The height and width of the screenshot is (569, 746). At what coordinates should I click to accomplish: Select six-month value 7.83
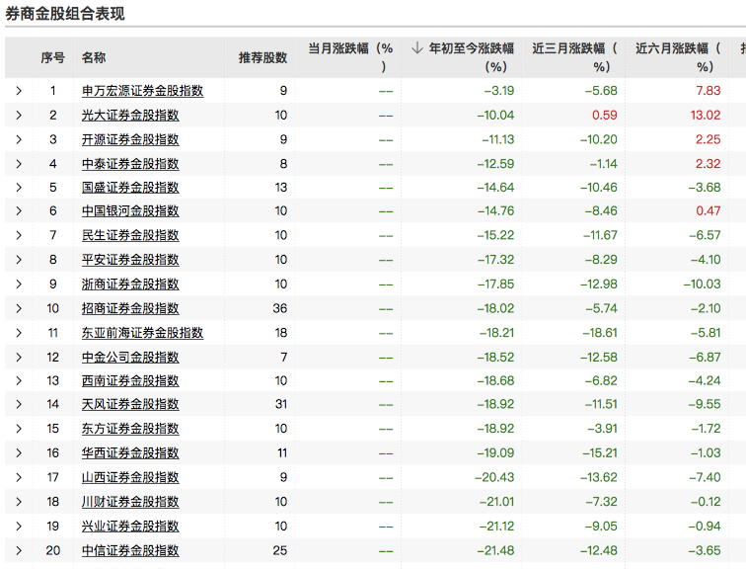click(709, 91)
